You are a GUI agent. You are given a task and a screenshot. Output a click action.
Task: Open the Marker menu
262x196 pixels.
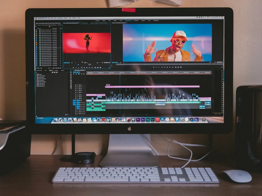(66, 18)
